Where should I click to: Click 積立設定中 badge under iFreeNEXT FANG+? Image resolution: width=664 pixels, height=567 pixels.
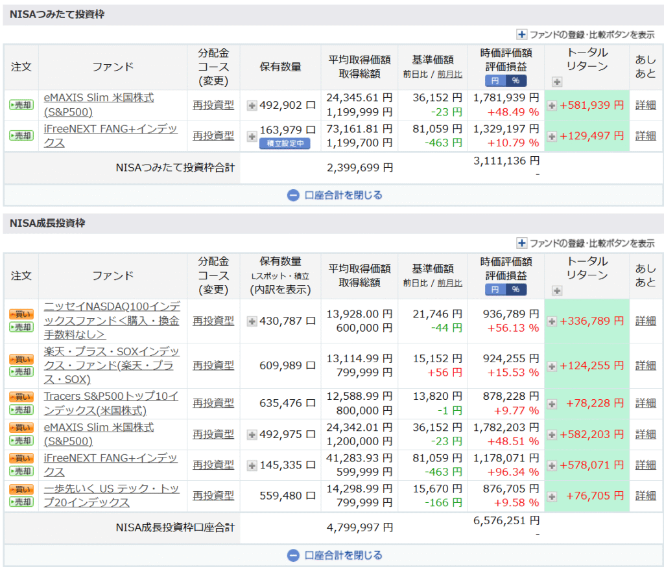pos(285,144)
